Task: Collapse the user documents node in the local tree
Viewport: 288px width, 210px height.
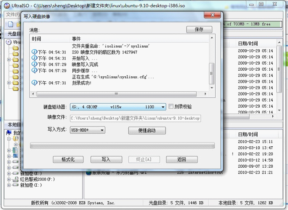Action: coord(9,139)
